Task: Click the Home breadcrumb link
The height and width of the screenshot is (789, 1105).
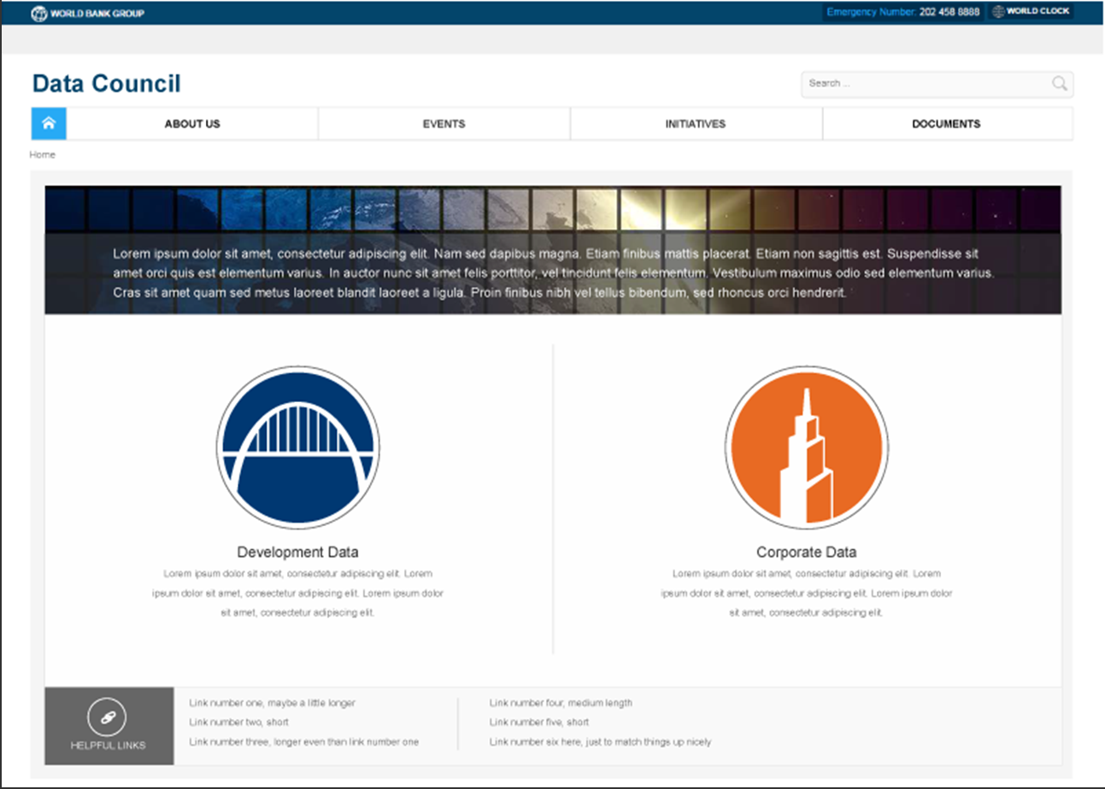Action: pos(43,155)
